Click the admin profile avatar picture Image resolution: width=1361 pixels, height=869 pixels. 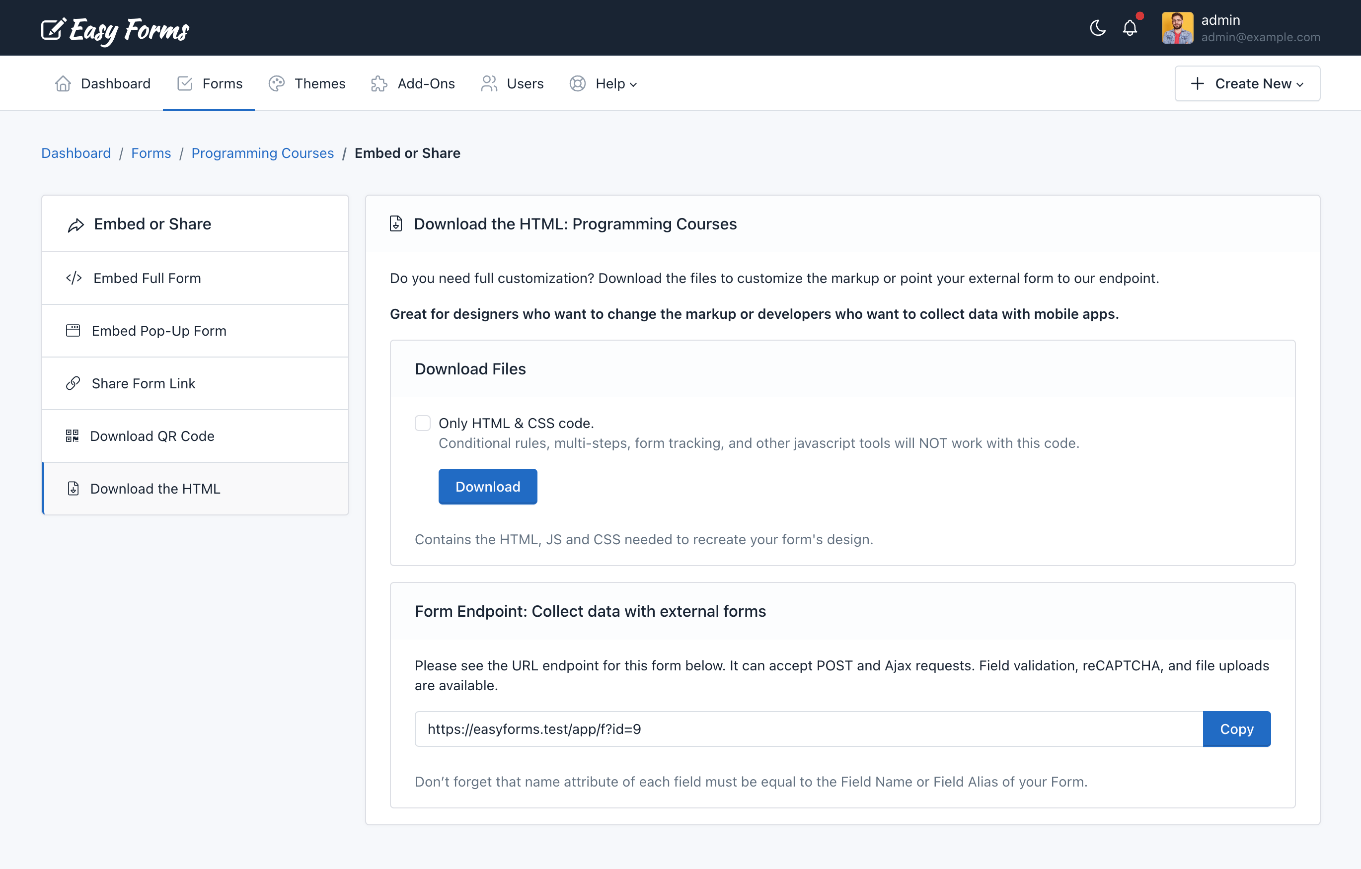click(x=1178, y=28)
